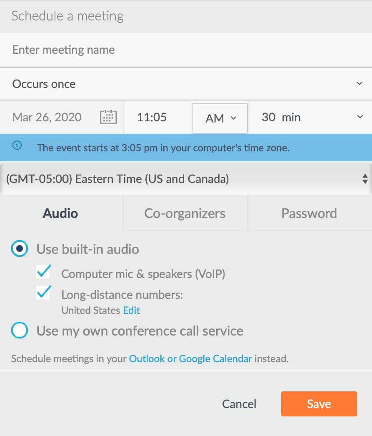The image size is (372, 436).
Task: Open the AM/PM selector
Action: pyautogui.click(x=220, y=118)
